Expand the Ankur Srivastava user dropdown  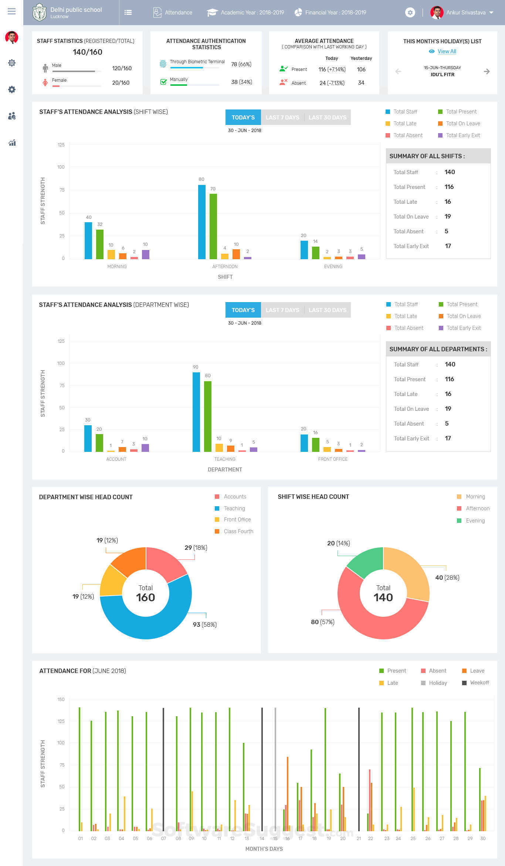click(462, 13)
